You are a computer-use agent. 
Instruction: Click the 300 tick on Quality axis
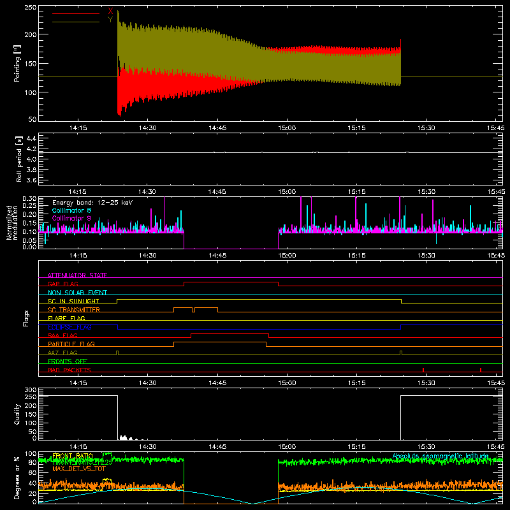30,390
